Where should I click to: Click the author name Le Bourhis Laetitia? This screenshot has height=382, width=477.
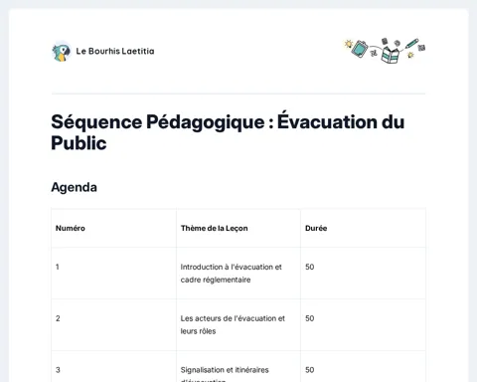115,51
